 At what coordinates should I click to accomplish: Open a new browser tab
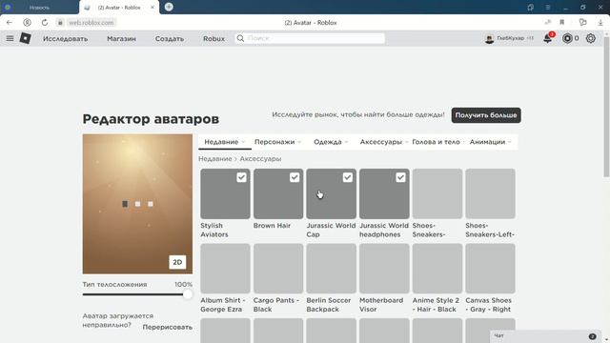click(169, 7)
